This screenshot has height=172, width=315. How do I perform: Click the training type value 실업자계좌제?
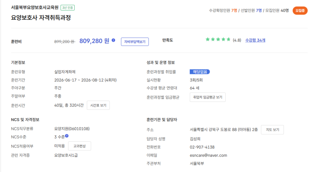click(65, 72)
